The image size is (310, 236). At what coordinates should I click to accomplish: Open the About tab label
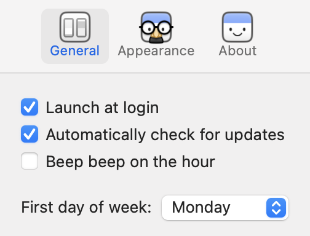point(237,50)
